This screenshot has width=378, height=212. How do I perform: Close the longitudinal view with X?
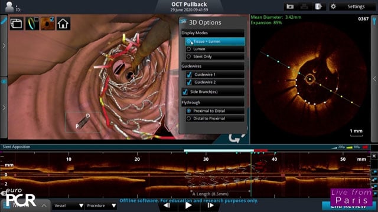click(374, 156)
